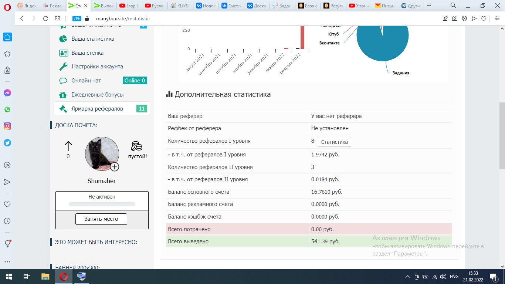Viewport: 505px width, 284px height.
Task: Click the Занять место button
Action: 101,219
